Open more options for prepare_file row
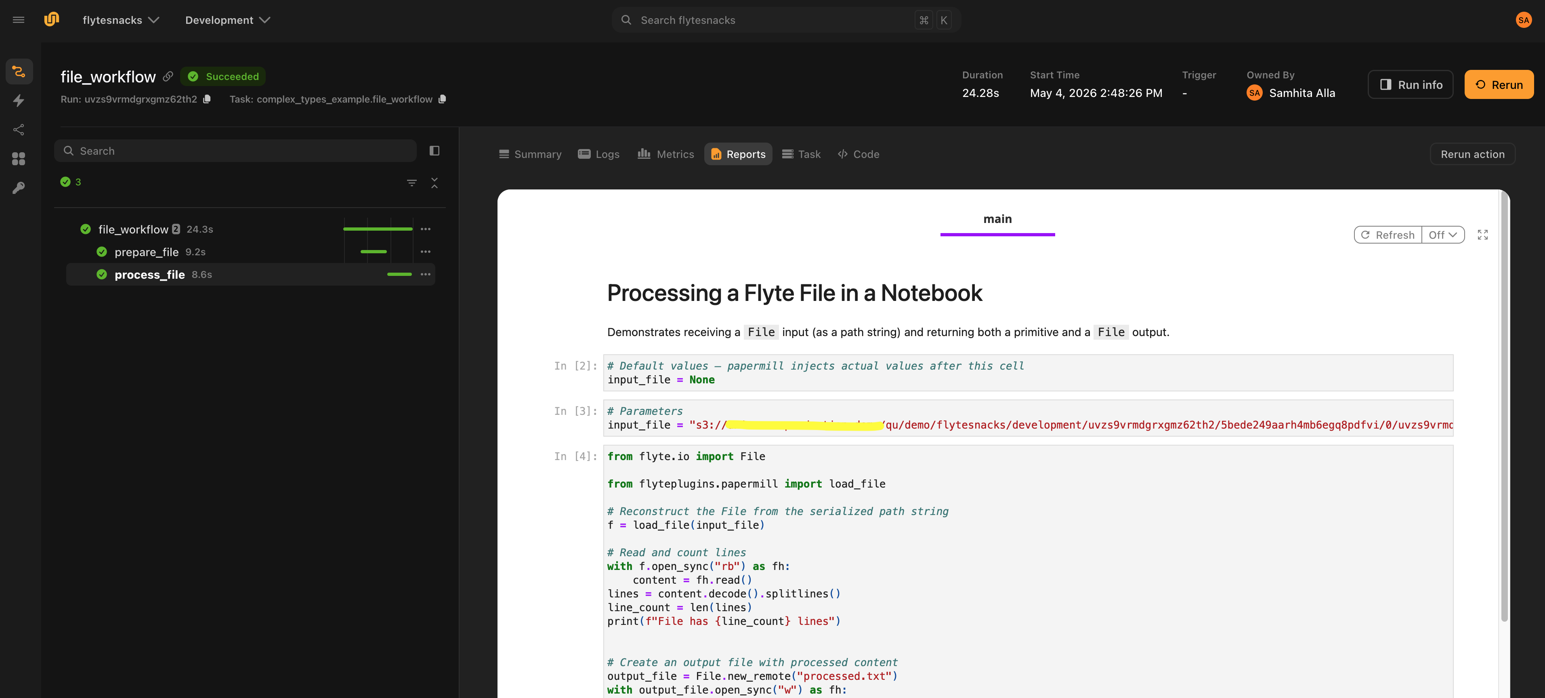The width and height of the screenshot is (1545, 698). [425, 252]
